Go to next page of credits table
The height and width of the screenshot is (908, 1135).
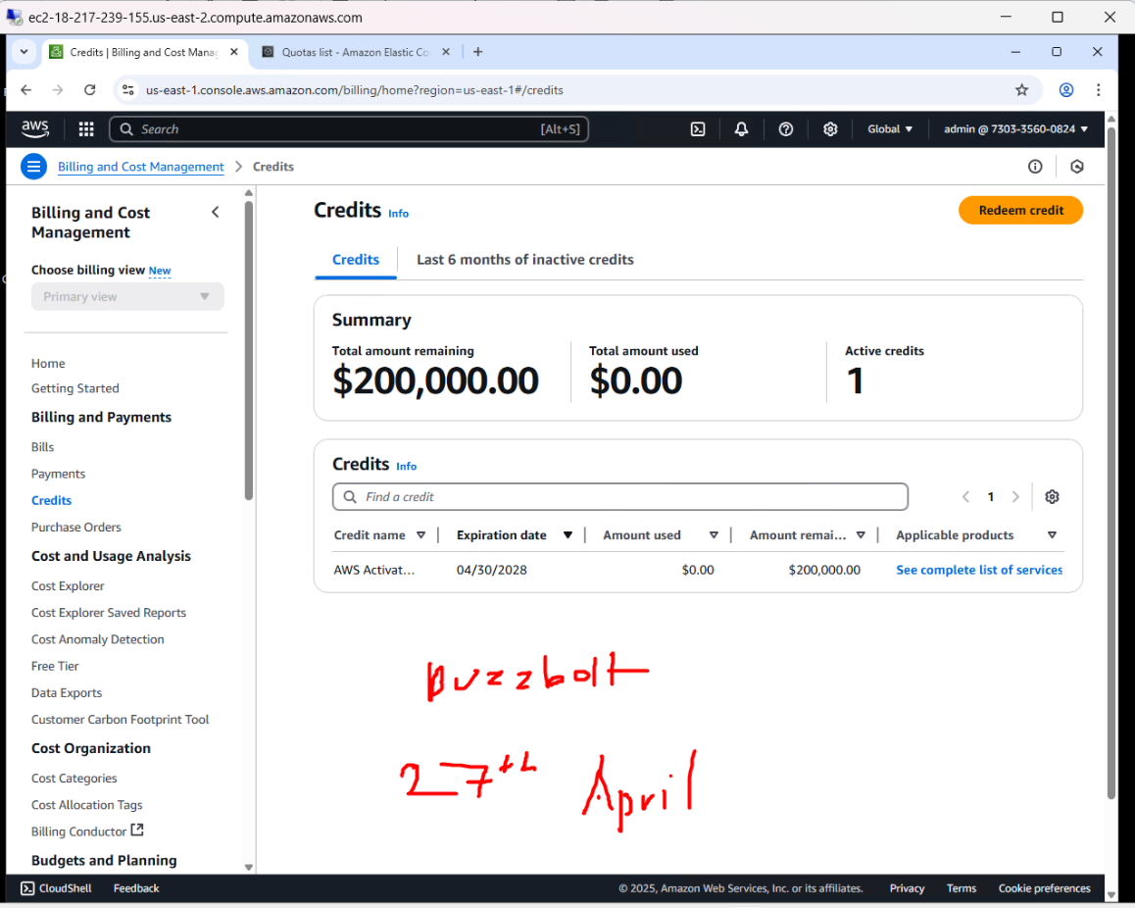(1015, 497)
